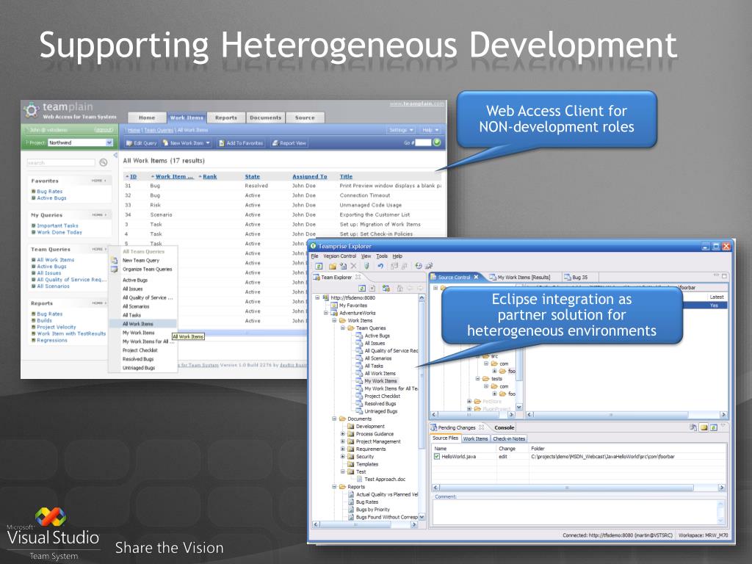
Task: Open the Project Velocity report link
Action: tap(56, 327)
